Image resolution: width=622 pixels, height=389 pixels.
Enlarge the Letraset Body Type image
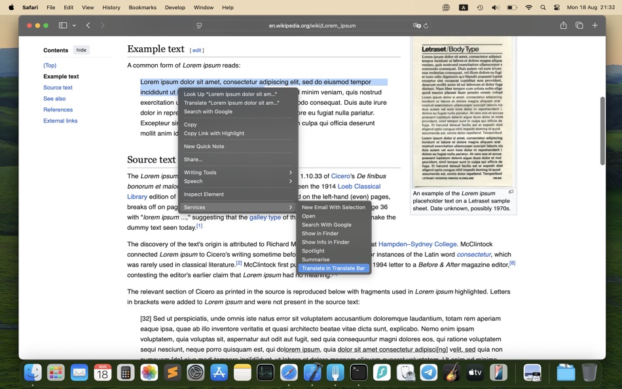[462, 112]
